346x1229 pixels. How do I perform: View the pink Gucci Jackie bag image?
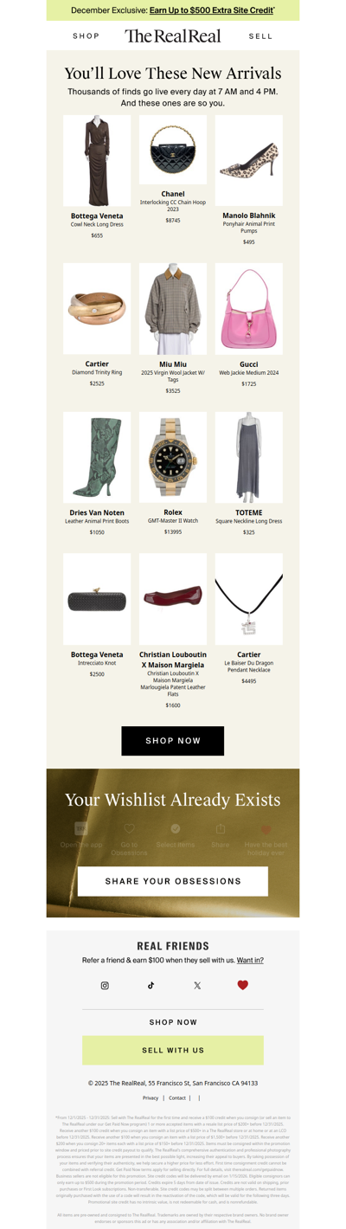click(x=249, y=309)
